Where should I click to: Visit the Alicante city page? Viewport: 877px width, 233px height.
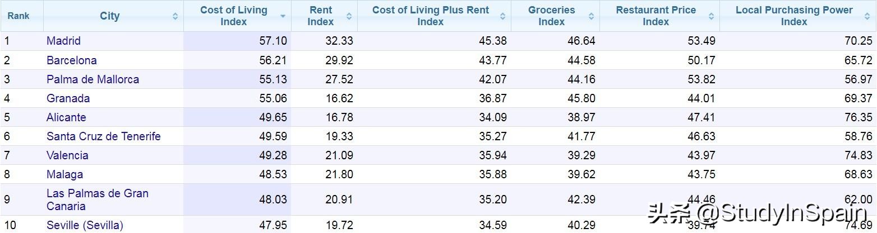[66, 117]
